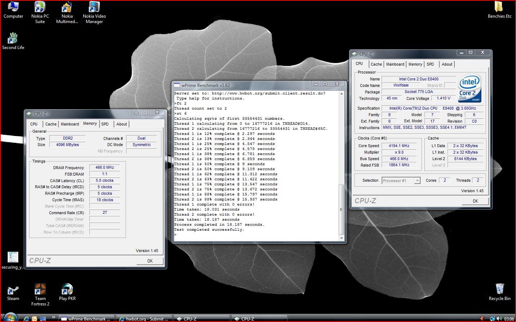Open Memory tab in right CPU-Z window
The height and width of the screenshot is (322, 516).
click(x=415, y=64)
